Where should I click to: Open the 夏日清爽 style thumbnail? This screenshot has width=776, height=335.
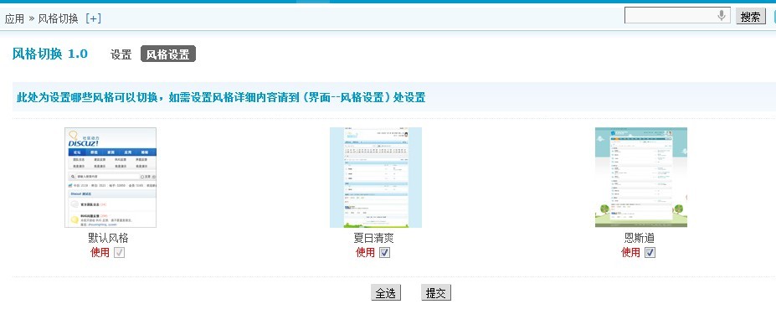tap(376, 178)
